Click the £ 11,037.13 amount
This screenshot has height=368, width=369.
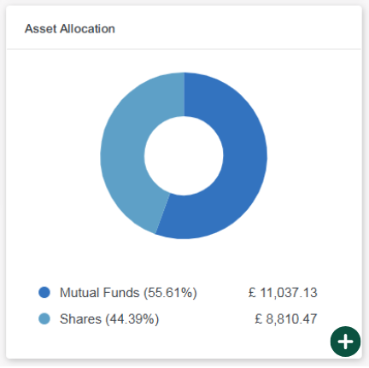283,293
